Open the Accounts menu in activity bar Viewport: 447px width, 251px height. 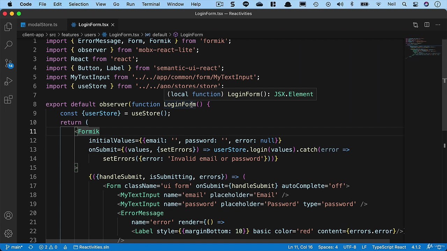pyautogui.click(x=8, y=216)
